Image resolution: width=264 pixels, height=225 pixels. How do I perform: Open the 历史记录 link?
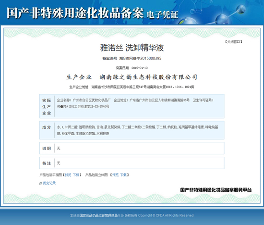(x=49, y=183)
